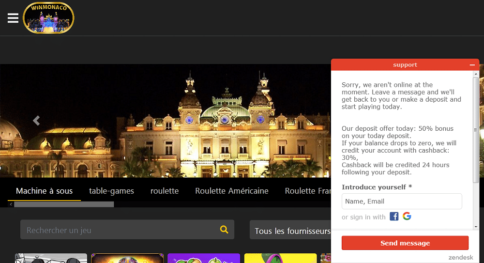This screenshot has height=263, width=484.
Task: Click the support header title
Action: tap(405, 65)
